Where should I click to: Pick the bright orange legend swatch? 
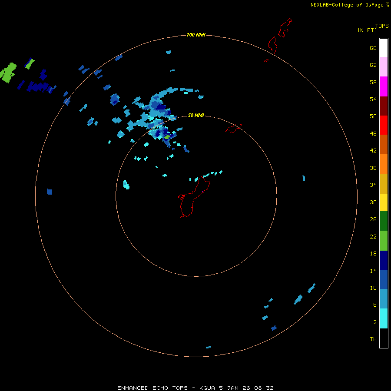[x=384, y=164]
